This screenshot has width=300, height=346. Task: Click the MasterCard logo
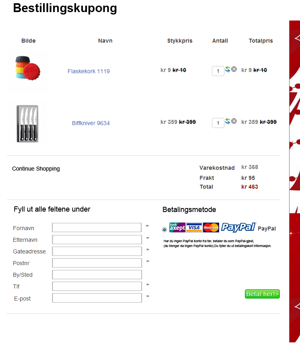pyautogui.click(x=211, y=227)
